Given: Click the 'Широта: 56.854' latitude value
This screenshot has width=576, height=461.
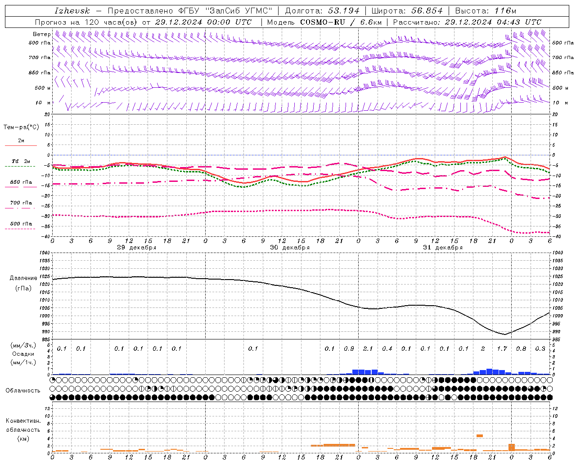Looking at the screenshot, I should (407, 11).
